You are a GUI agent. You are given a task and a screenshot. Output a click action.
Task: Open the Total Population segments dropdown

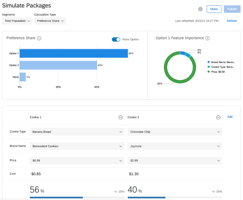tap(17, 21)
